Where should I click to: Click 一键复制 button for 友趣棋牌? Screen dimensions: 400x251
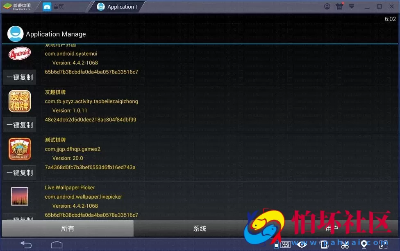[x=20, y=125]
